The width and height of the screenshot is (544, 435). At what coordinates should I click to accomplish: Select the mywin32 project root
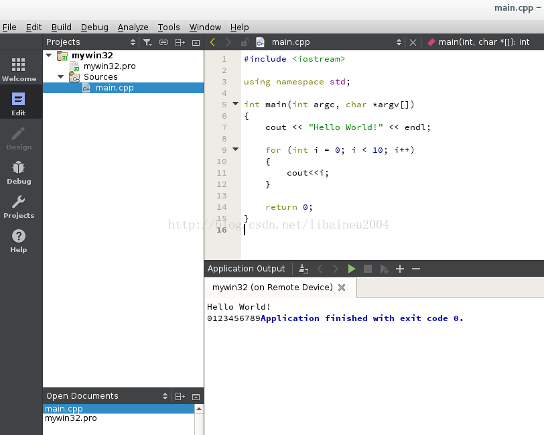(92, 55)
